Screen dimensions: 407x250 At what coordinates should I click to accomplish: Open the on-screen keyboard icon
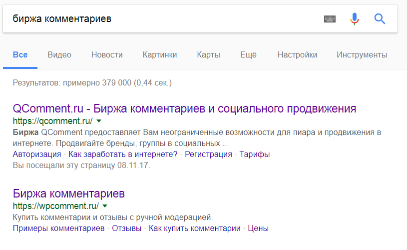click(330, 19)
